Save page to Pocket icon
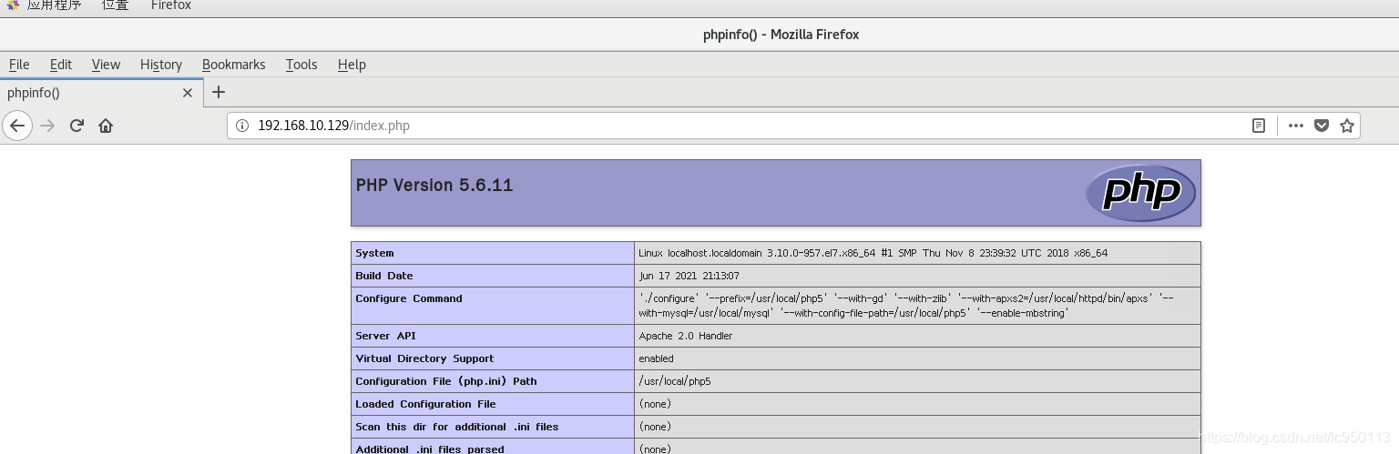Image resolution: width=1399 pixels, height=454 pixels. point(1322,126)
